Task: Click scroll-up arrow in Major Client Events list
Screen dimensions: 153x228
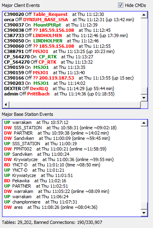Action: click(144, 15)
